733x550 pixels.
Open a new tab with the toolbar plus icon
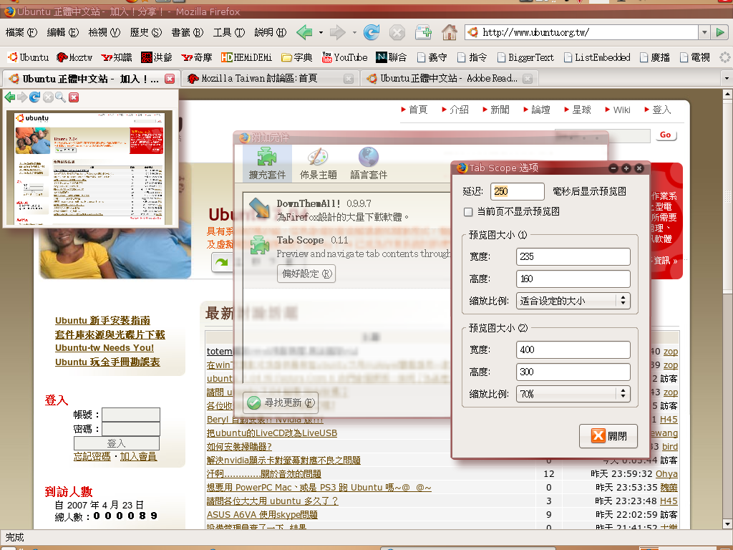click(424, 32)
